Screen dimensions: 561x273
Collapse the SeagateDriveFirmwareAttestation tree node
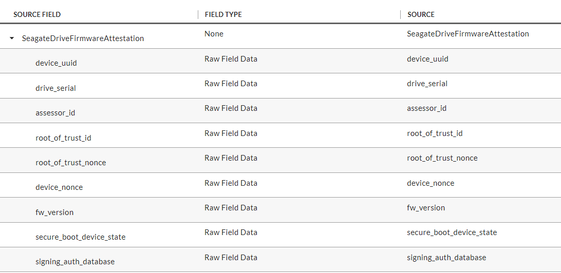click(x=12, y=38)
